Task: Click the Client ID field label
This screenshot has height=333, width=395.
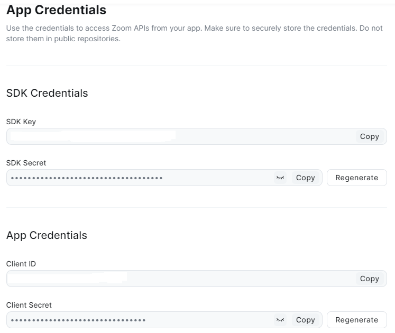Action: pos(21,264)
